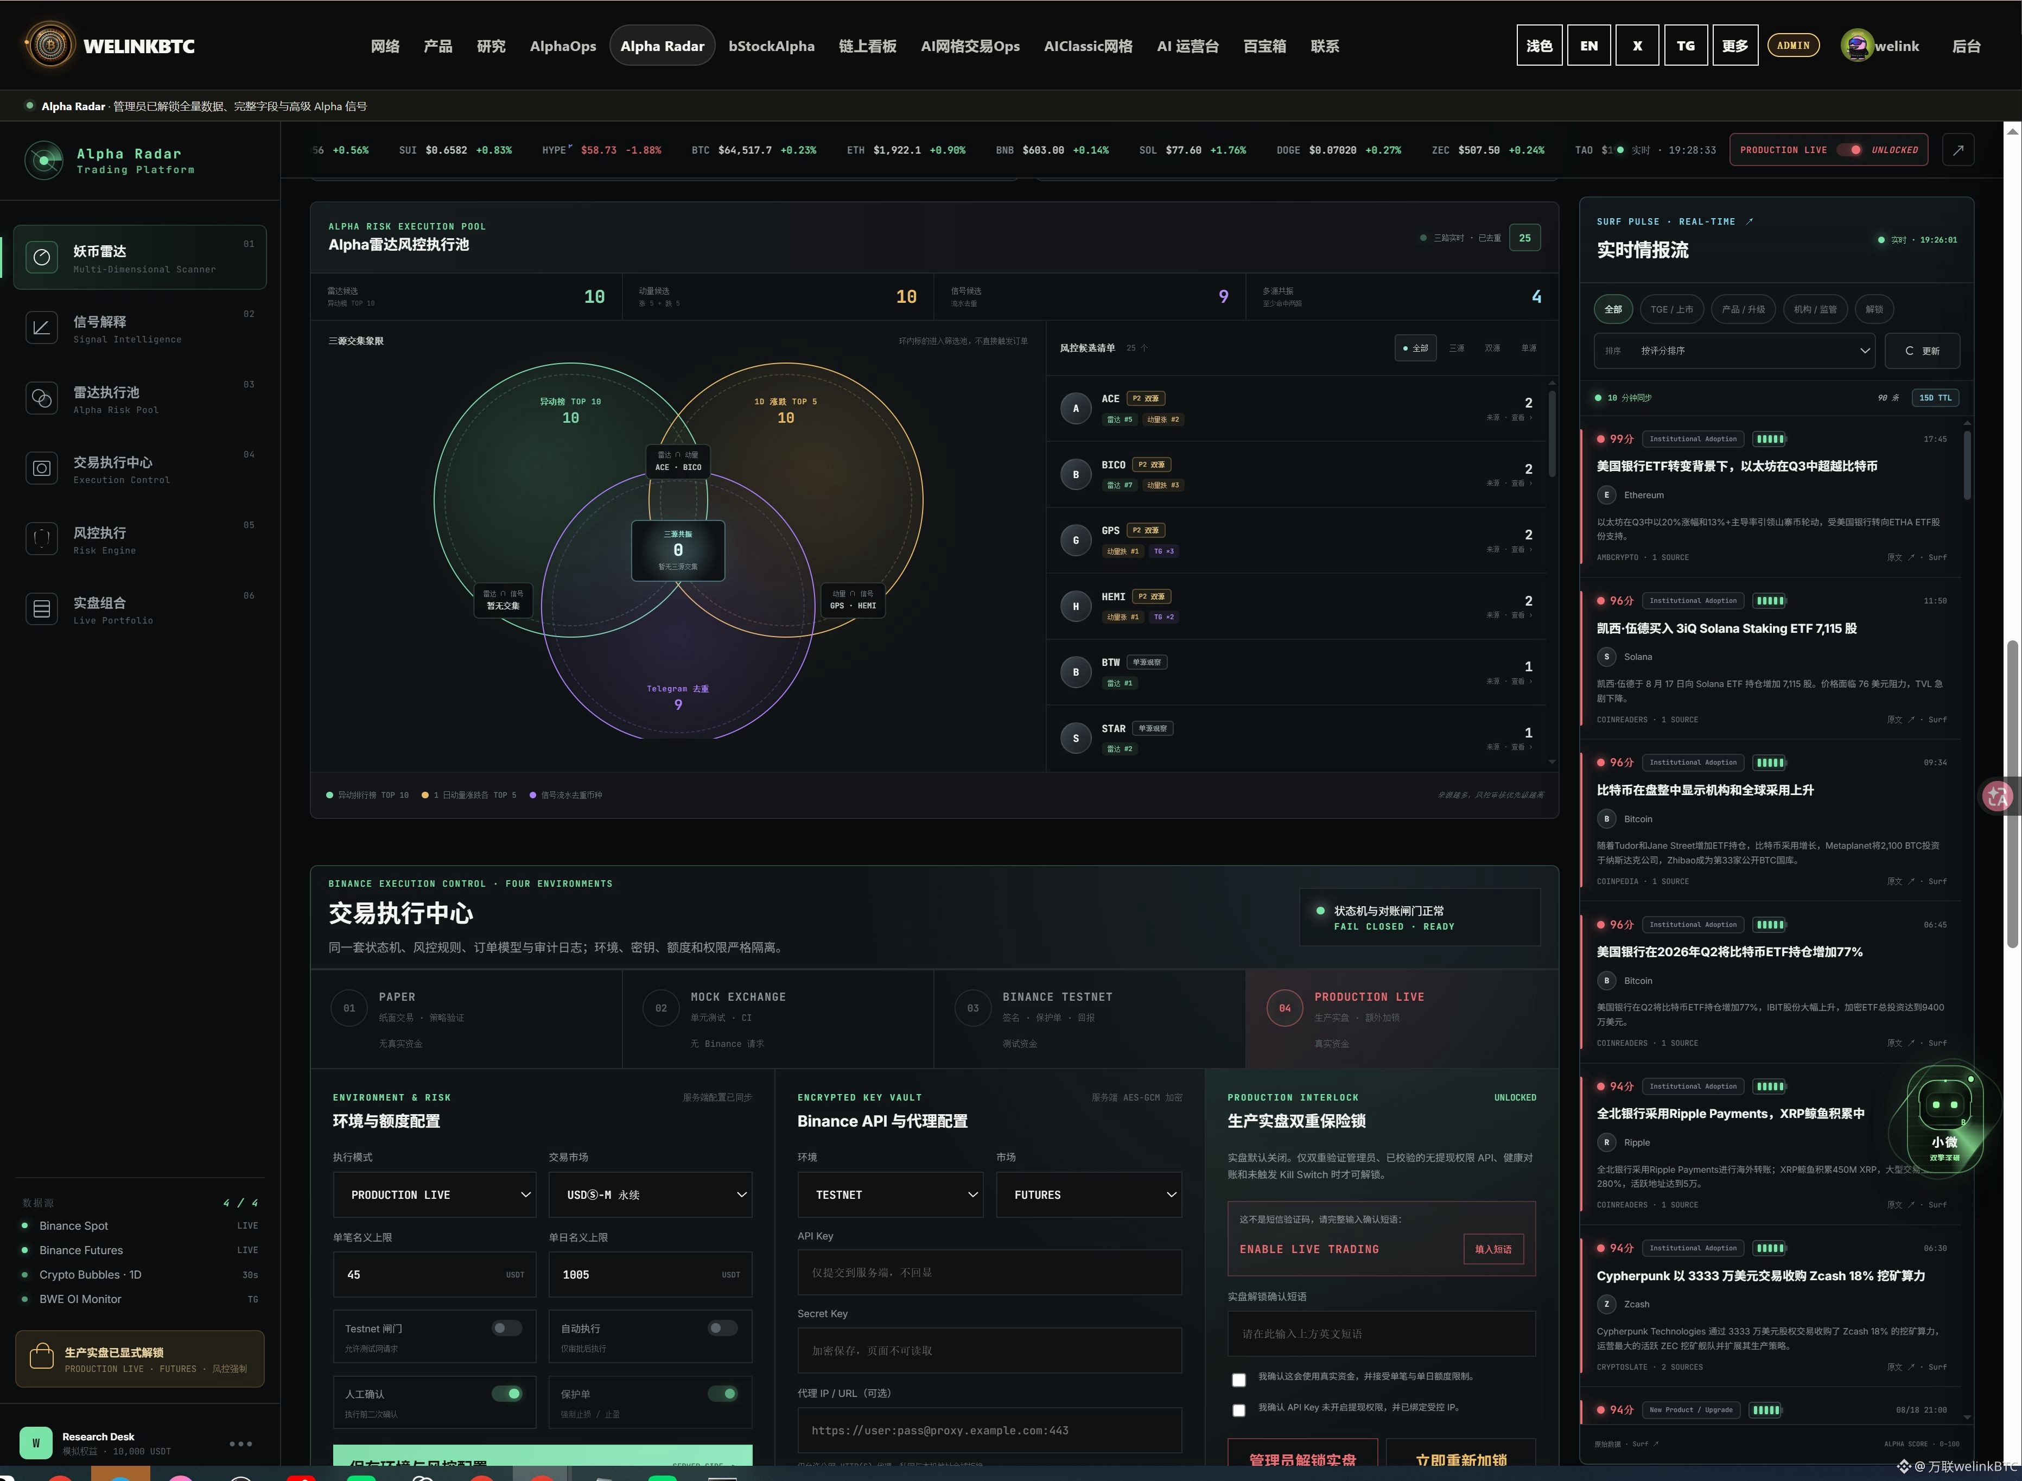Click the 雷达执行池 overlapping circles icon
Screen dimensions: 2022x1481
pos(41,398)
